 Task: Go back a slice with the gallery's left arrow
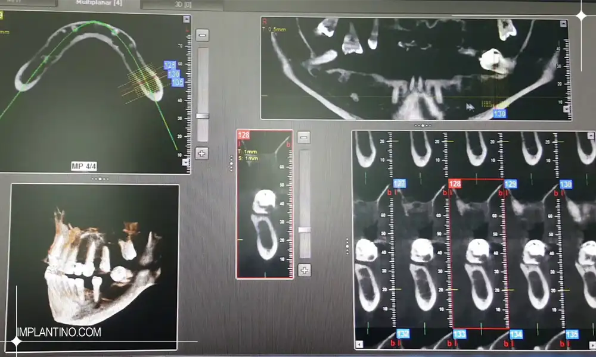pyautogui.click(x=359, y=343)
